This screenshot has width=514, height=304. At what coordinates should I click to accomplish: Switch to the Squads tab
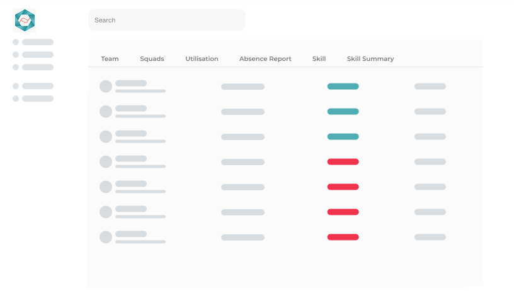(152, 59)
